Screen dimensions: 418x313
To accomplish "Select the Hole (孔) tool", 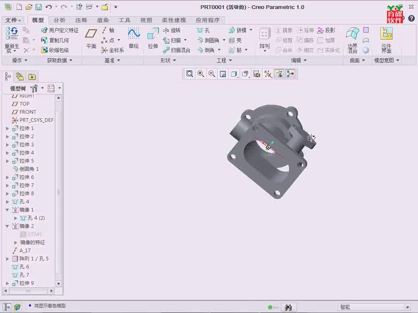I will point(203,30).
